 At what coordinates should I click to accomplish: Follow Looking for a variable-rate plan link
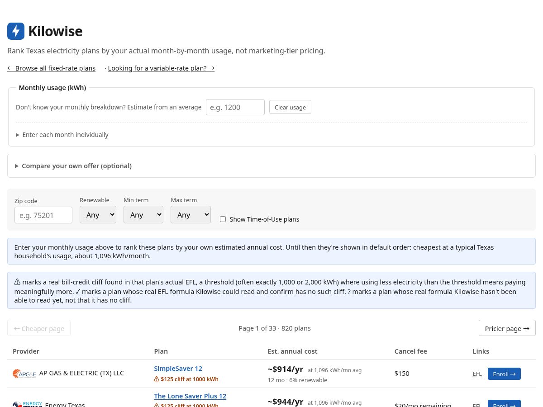tap(161, 68)
